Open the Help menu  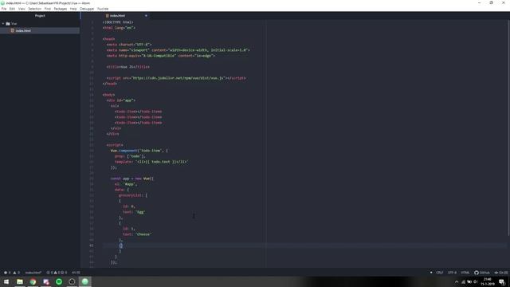point(73,9)
